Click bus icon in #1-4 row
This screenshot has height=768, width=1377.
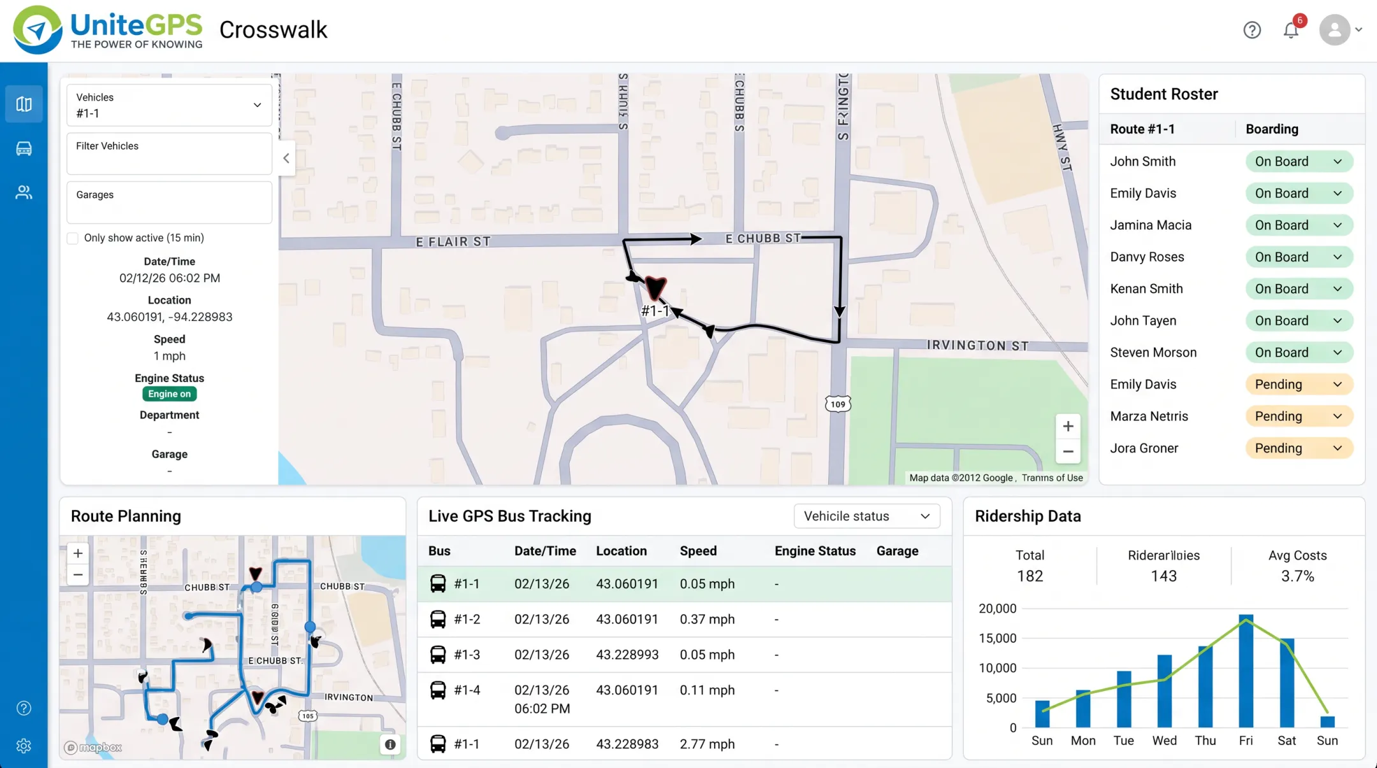point(438,690)
